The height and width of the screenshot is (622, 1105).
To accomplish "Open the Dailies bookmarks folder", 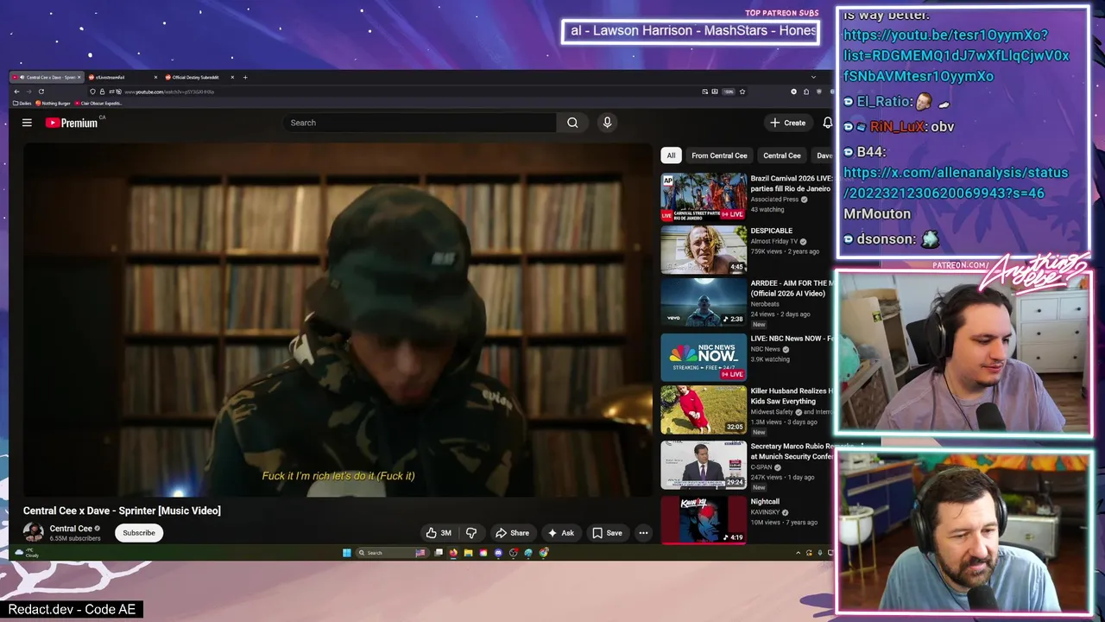I will (22, 103).
